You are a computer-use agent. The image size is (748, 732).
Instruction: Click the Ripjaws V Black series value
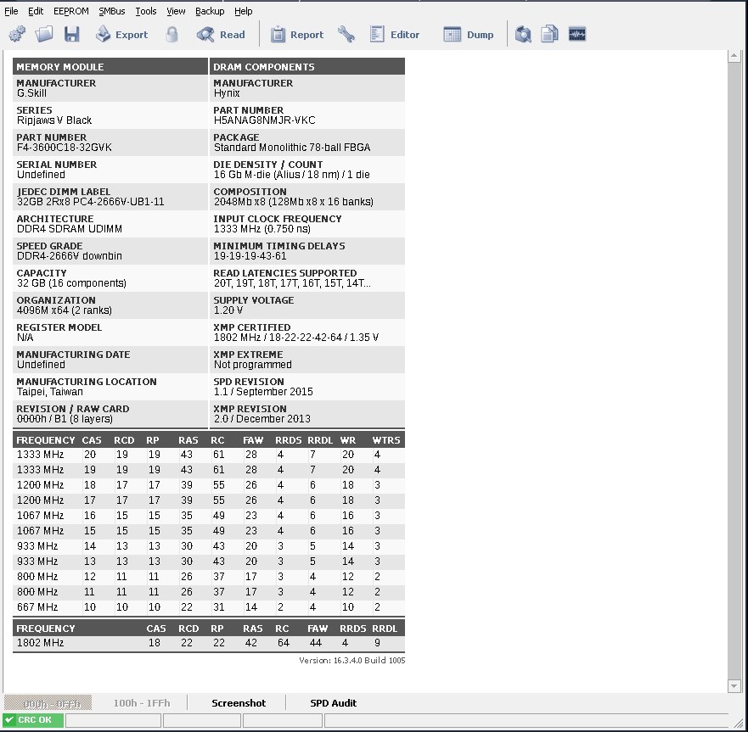click(53, 120)
